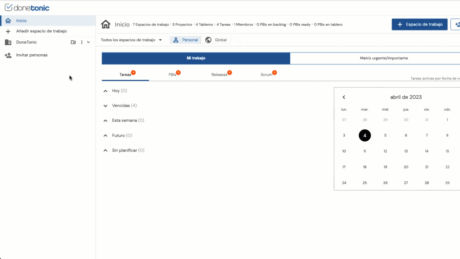Go to previous month in calendar
Viewport: 460px width, 259px height.
pyautogui.click(x=344, y=97)
